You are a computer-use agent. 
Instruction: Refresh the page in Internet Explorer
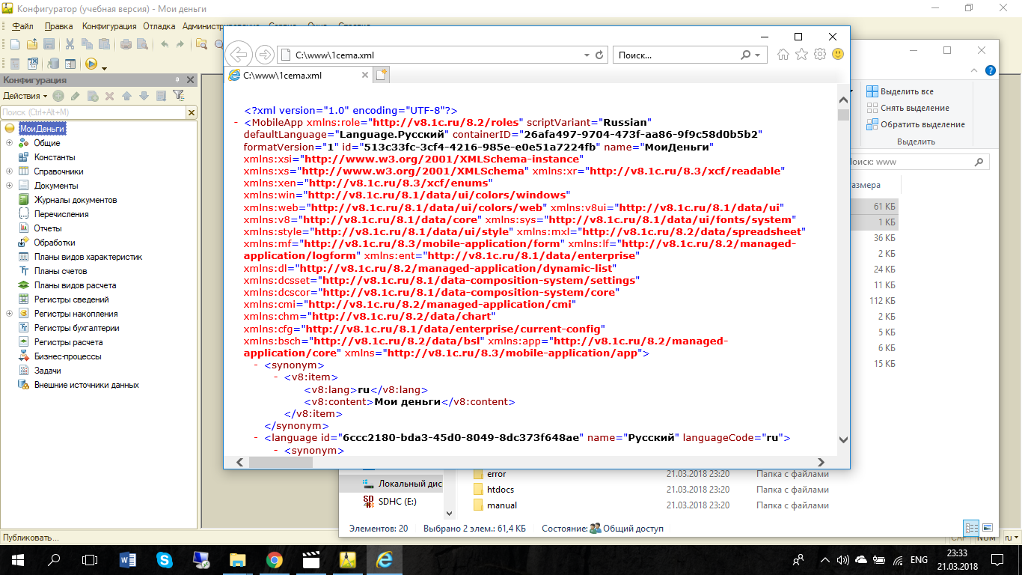point(599,55)
